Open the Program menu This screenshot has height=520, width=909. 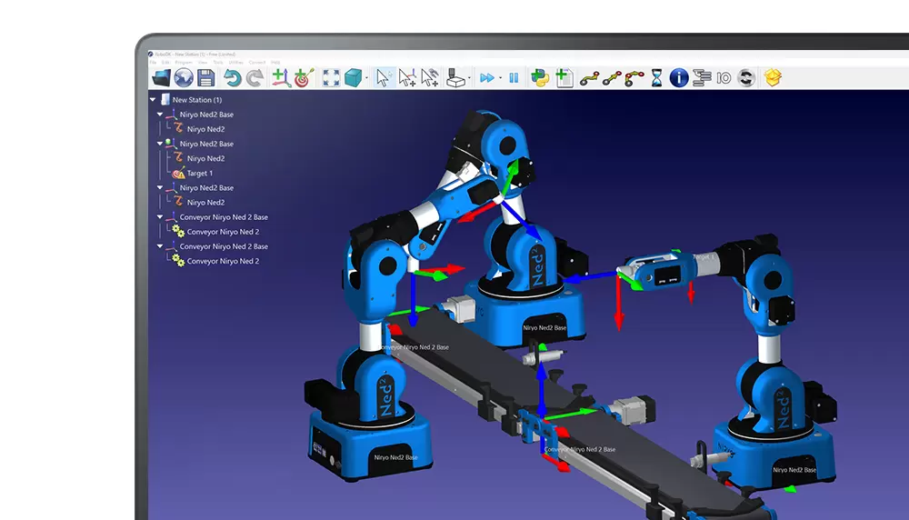[184, 62]
